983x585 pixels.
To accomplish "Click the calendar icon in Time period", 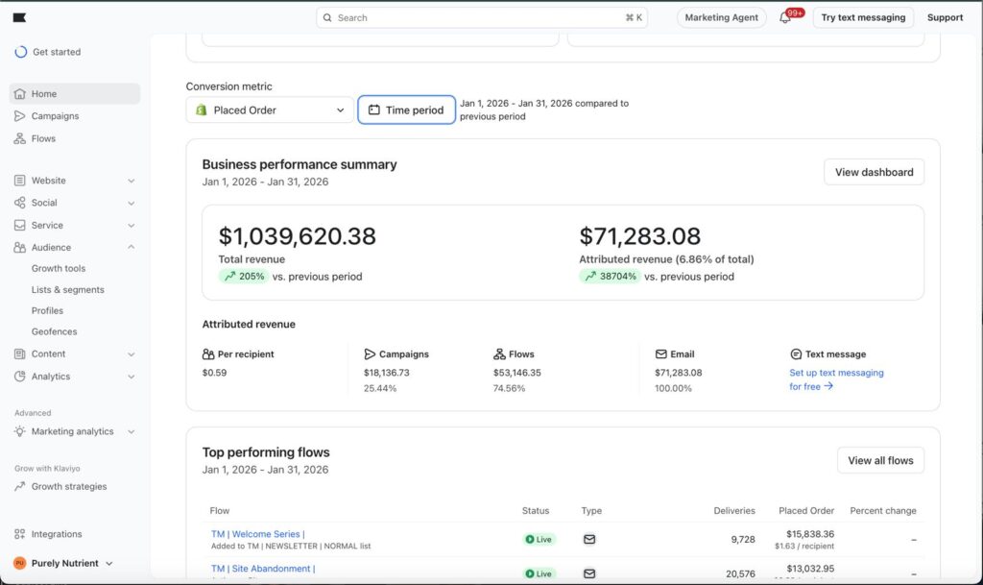I will pyautogui.click(x=374, y=110).
